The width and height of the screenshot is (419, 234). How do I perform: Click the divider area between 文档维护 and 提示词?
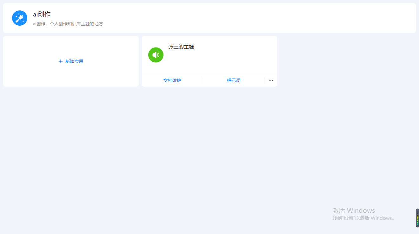(x=203, y=80)
